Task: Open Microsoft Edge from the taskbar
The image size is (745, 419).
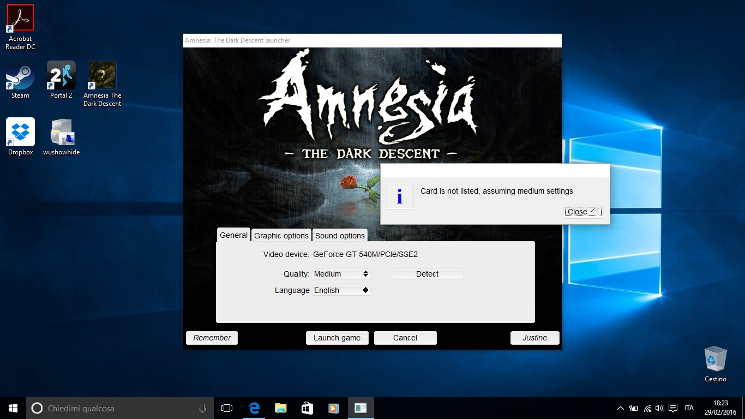Action: pos(254,408)
